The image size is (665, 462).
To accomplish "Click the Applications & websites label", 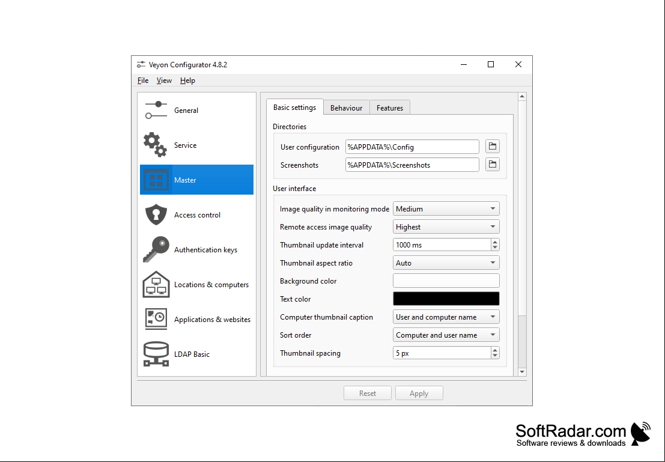I will tap(212, 320).
